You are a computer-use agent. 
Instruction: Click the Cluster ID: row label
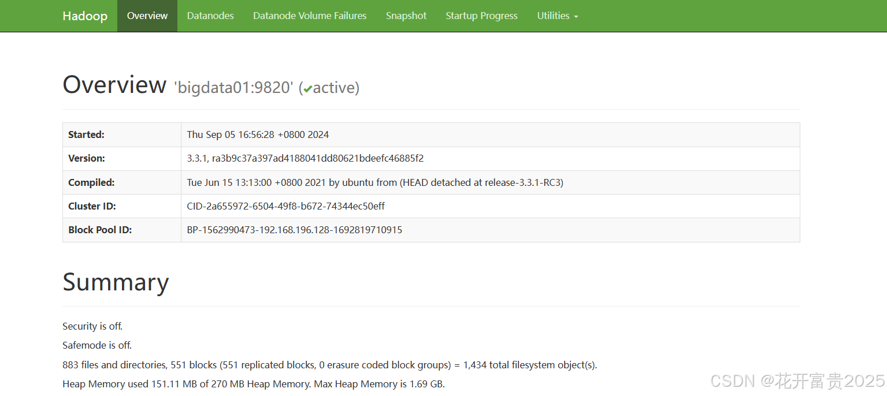tap(92, 206)
